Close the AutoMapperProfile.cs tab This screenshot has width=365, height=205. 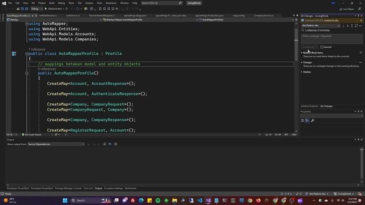[36, 16]
